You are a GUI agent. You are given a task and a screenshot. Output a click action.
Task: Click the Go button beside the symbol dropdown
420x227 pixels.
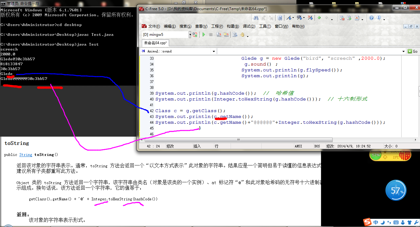(x=412, y=51)
